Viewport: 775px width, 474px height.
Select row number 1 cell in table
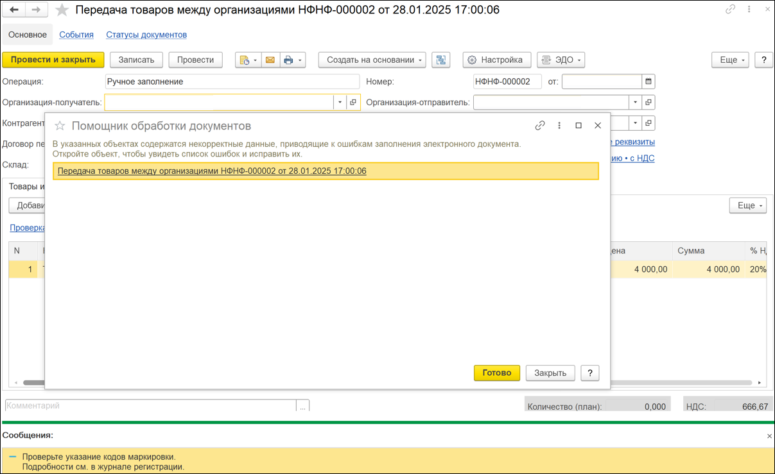pos(23,269)
